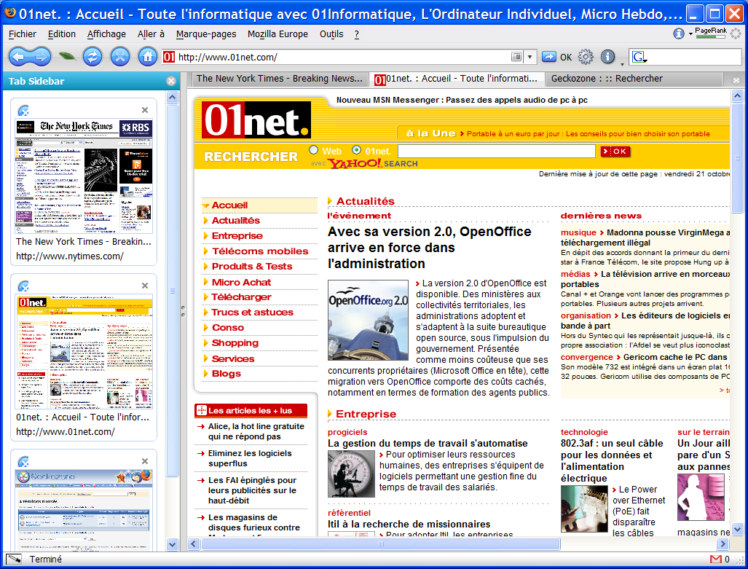Open the Produits & Tests section
The image size is (748, 569).
click(x=252, y=267)
